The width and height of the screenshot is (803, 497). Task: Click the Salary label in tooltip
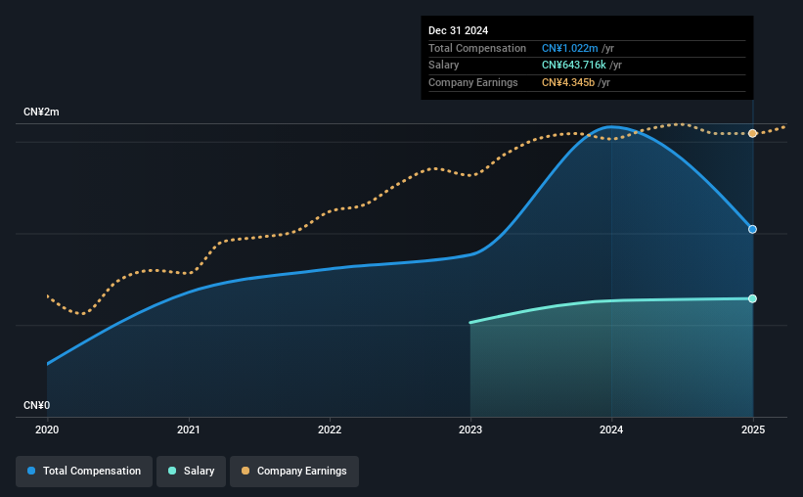click(443, 66)
